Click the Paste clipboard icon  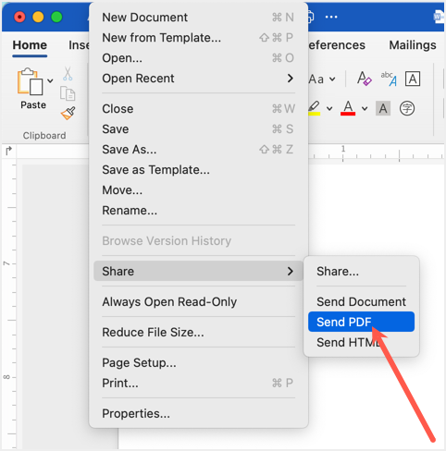30,81
